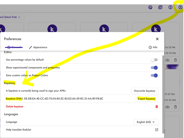This screenshot has height=138, width=184.
Task: Click the Preferences dialog vertical scrollbar
Action: (163, 94)
